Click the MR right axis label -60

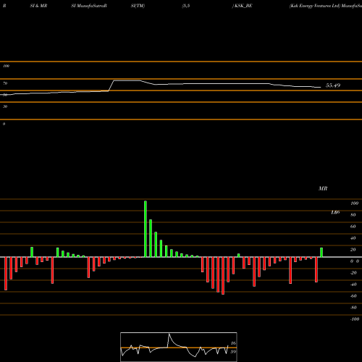(353, 296)
